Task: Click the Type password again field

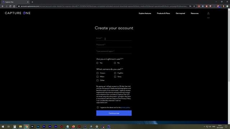Action: click(x=114, y=51)
